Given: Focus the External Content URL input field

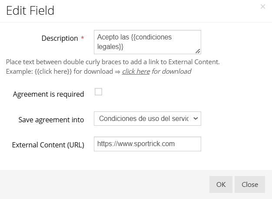Looking at the screenshot, I should [x=147, y=144].
